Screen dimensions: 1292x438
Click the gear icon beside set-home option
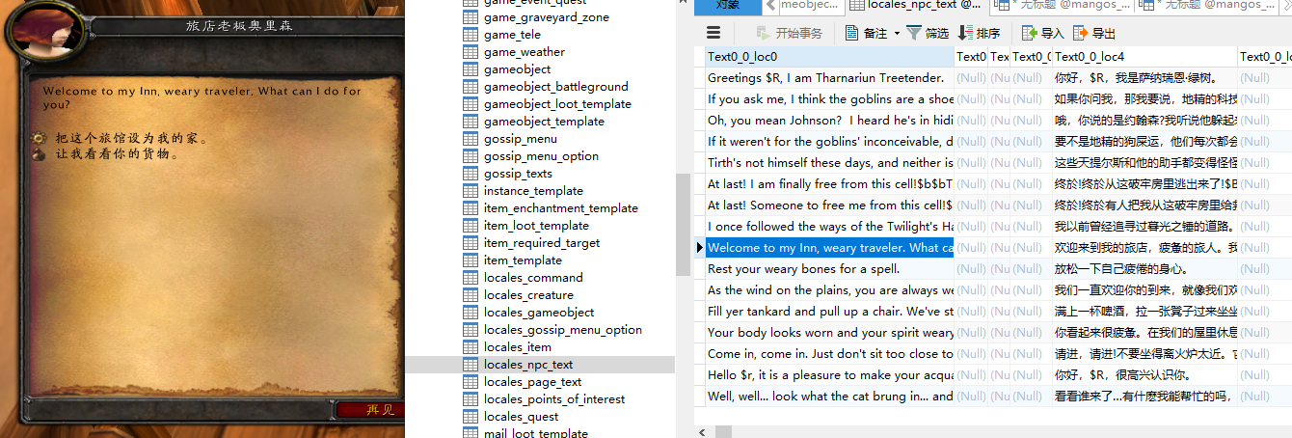40,138
